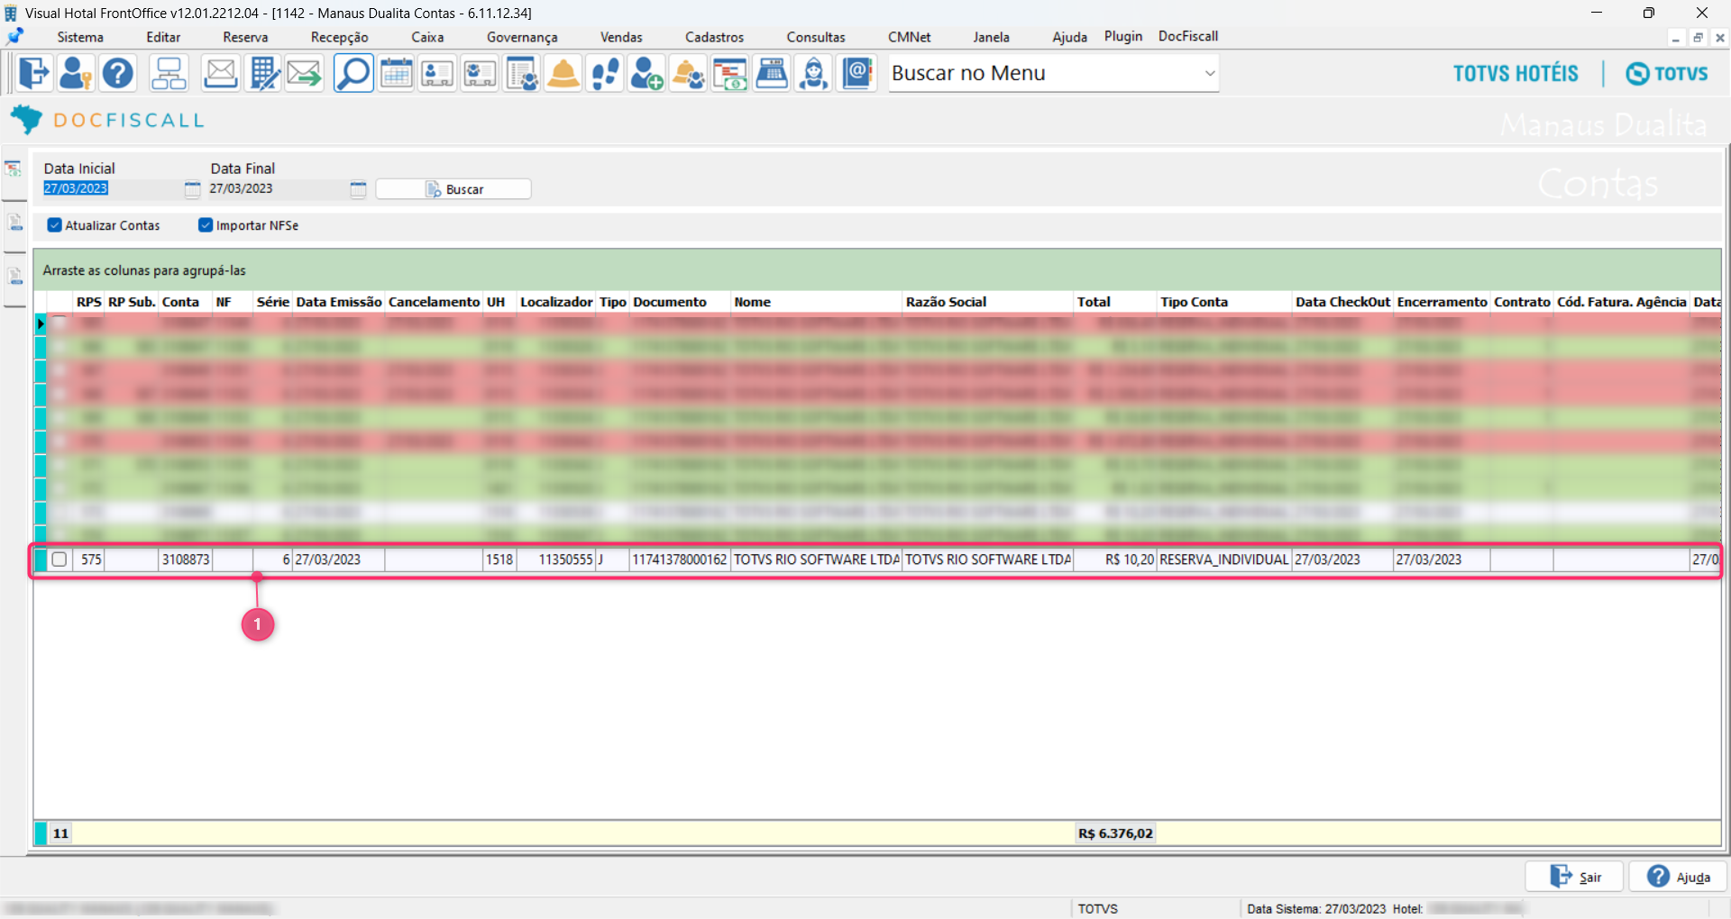Select the Conta cell 3108873
This screenshot has width=1731, height=919.
click(x=186, y=560)
